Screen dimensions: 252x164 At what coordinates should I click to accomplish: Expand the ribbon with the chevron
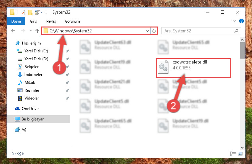(234, 21)
